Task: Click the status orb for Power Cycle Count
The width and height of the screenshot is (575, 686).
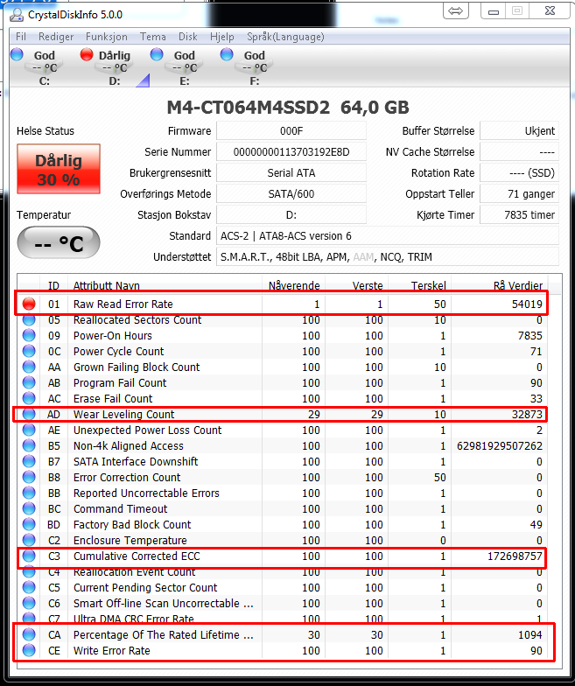Action: (x=29, y=351)
